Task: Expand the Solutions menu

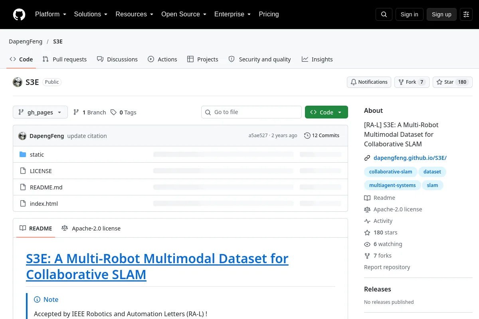Action: 91,14
